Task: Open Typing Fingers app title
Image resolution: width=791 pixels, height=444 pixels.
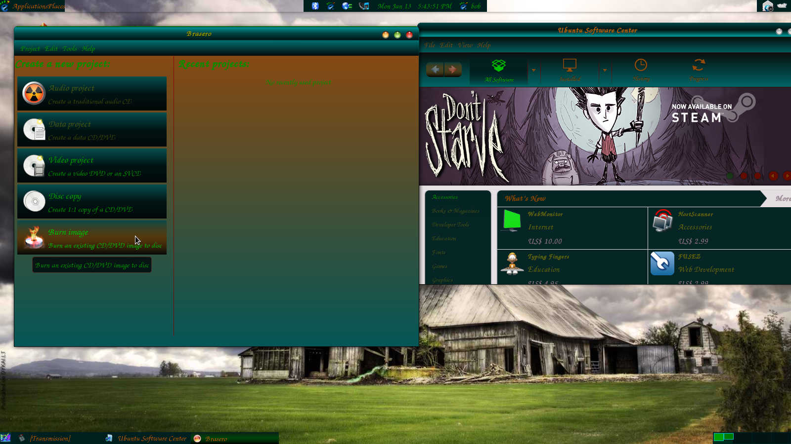Action: pyautogui.click(x=548, y=257)
